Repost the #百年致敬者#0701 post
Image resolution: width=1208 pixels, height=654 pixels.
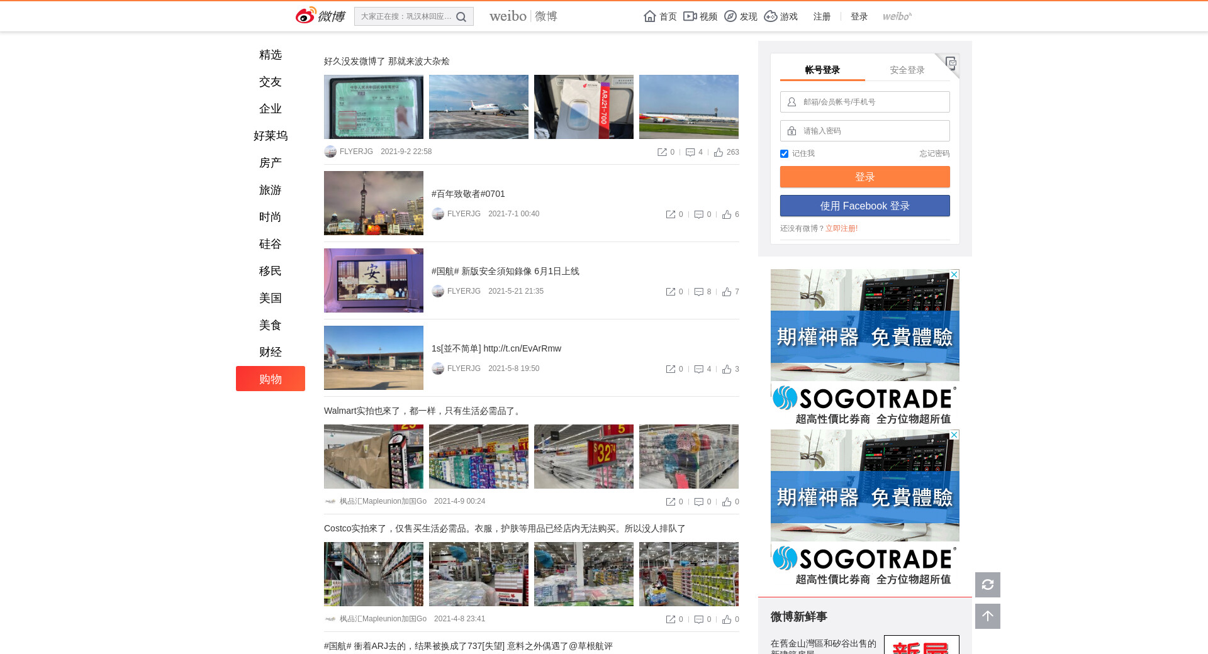(671, 214)
